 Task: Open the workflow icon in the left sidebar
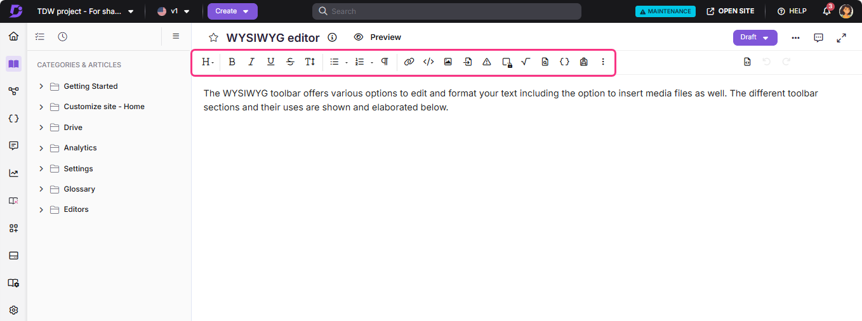coord(13,91)
